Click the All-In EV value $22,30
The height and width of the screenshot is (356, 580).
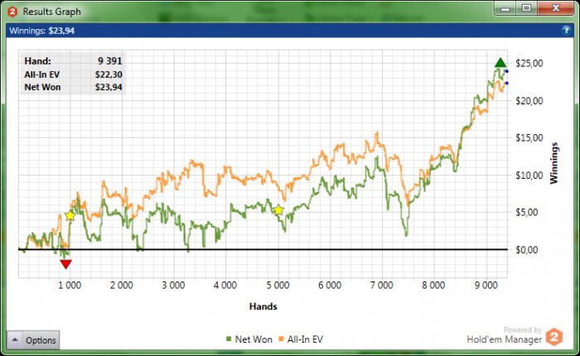(x=109, y=75)
